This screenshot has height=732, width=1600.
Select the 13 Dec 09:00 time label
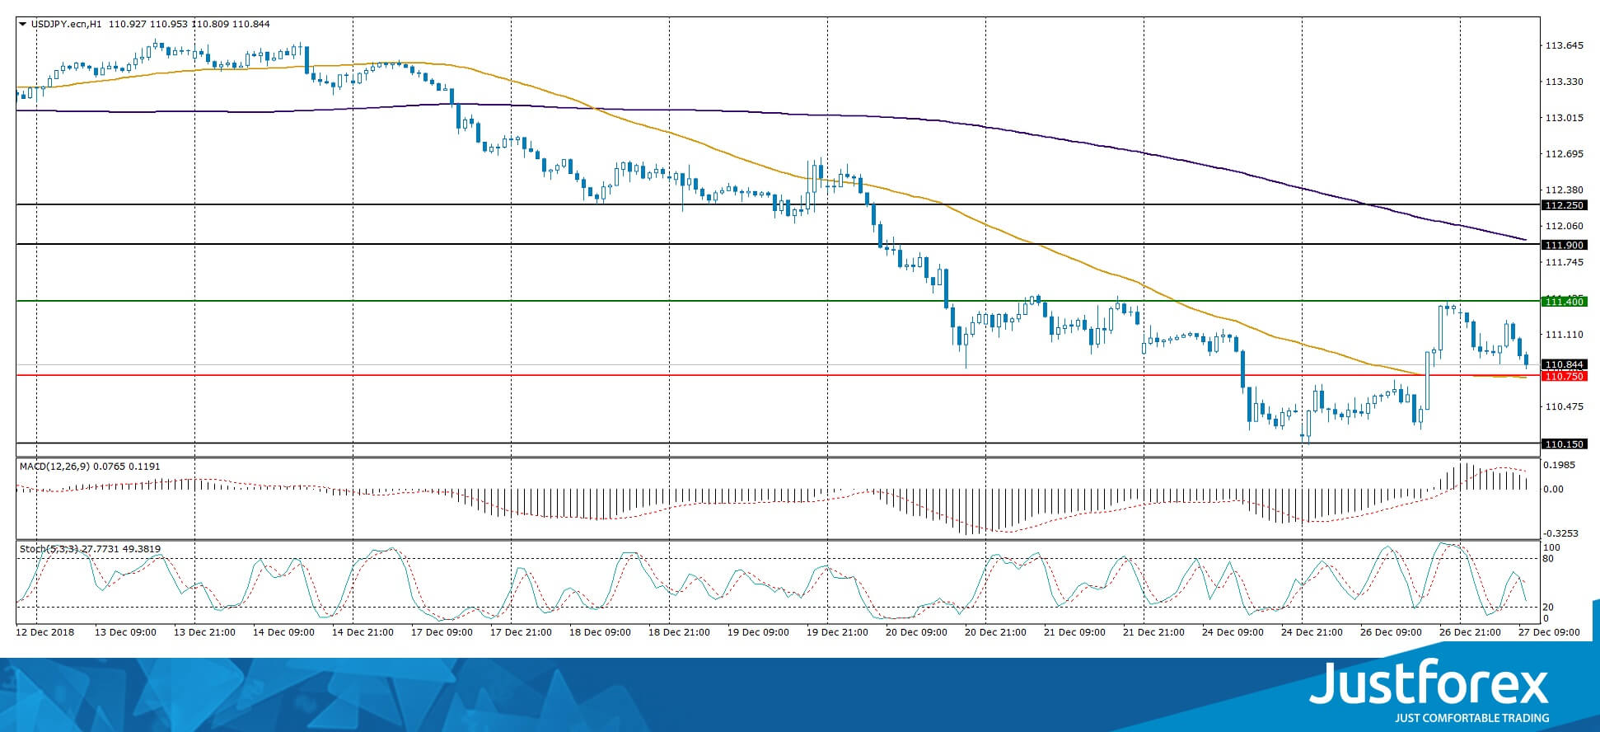coord(125,632)
